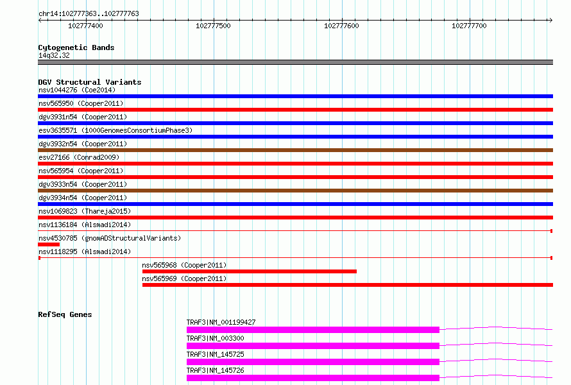The height and width of the screenshot is (385, 571).
Task: Click the intron line of TRAF3|NM_145725
Action: (496, 359)
